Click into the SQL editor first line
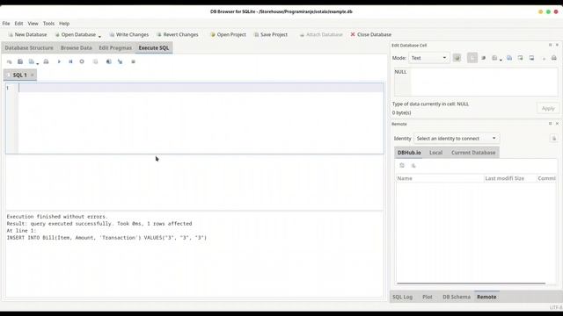 (201, 88)
